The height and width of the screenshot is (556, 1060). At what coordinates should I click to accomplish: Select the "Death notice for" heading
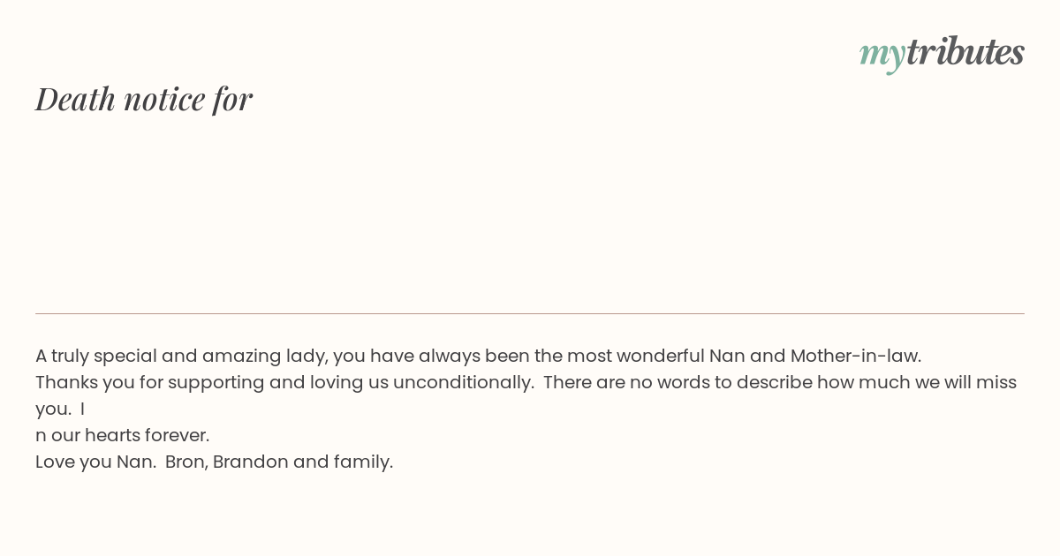click(x=144, y=99)
